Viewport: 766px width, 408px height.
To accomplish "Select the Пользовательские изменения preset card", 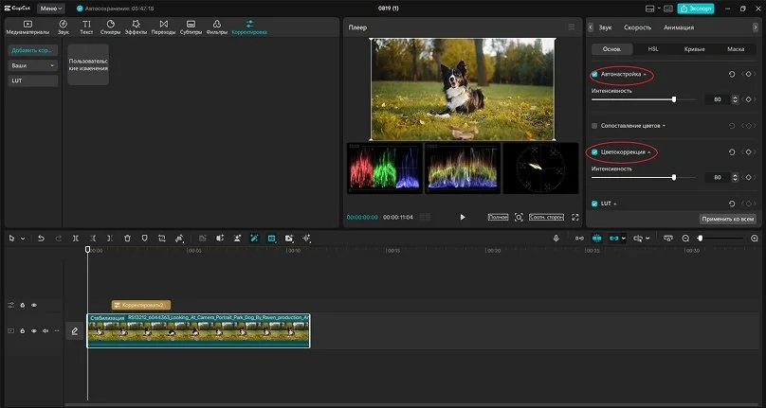I will pyautogui.click(x=88, y=65).
